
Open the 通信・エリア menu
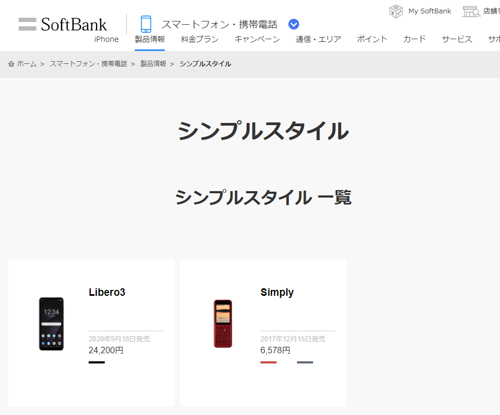coord(318,39)
